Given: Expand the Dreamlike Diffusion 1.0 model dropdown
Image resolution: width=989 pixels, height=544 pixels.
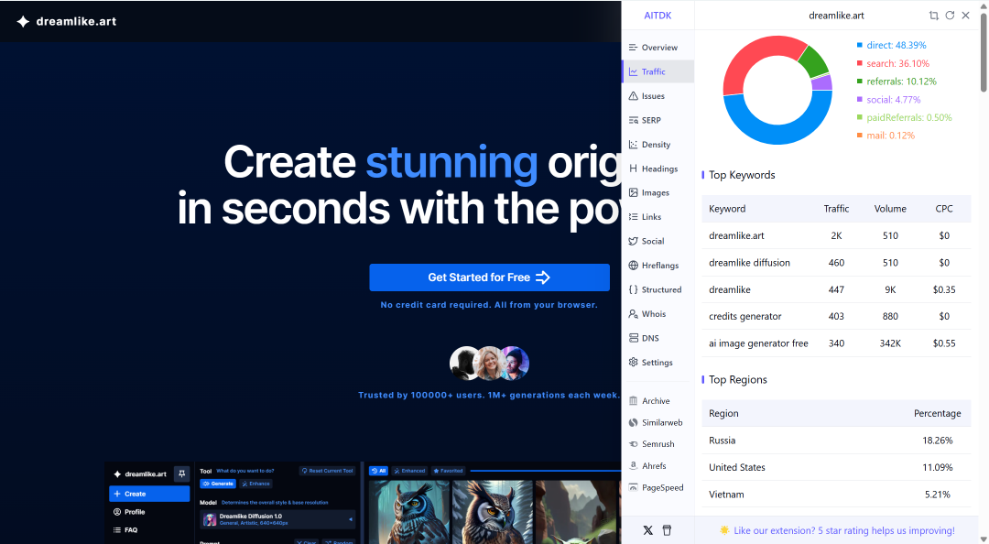Looking at the screenshot, I should tap(278, 519).
